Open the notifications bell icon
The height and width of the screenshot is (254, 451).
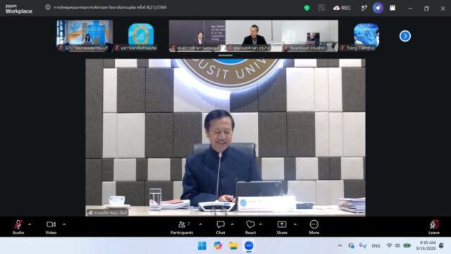click(441, 246)
